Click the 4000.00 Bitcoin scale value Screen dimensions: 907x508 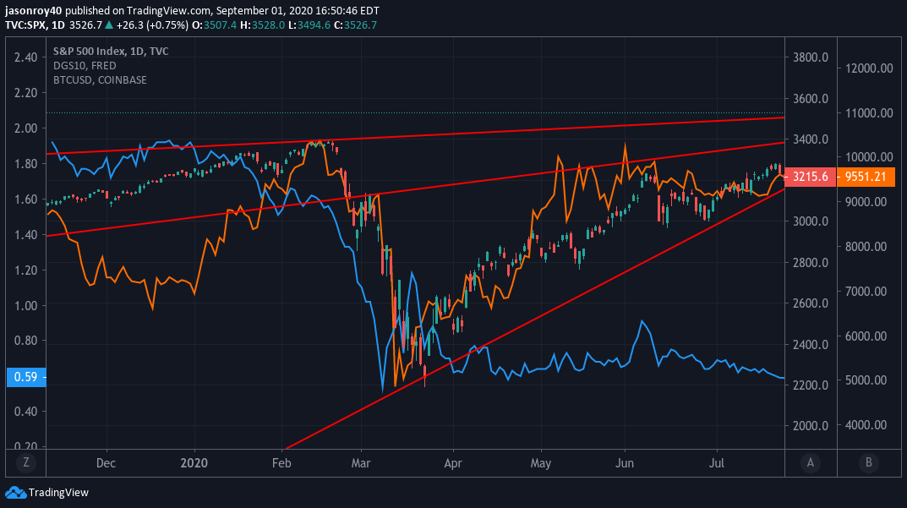pyautogui.click(x=866, y=425)
